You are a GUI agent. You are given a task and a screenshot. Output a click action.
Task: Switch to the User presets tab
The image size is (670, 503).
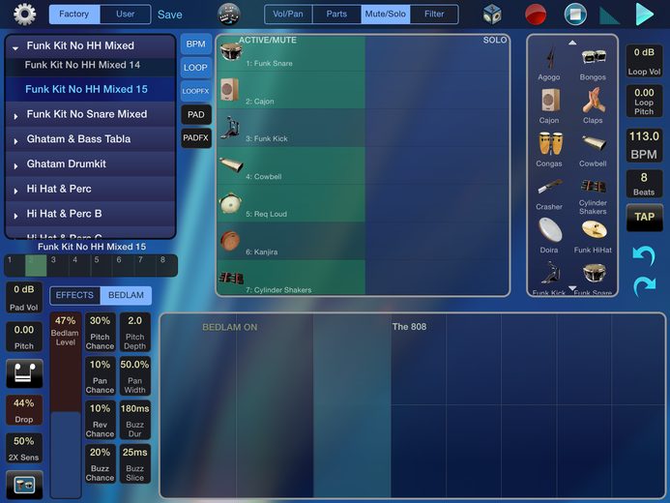pos(125,15)
